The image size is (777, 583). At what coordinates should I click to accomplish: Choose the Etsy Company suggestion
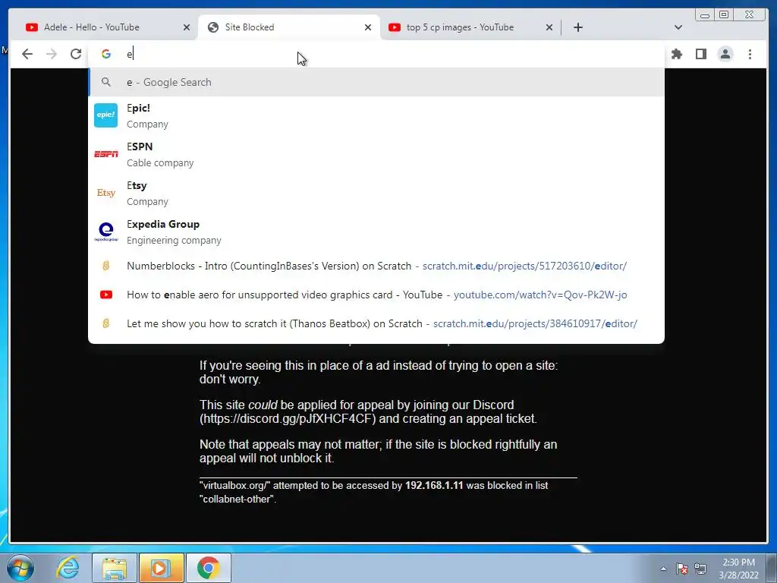(376, 193)
